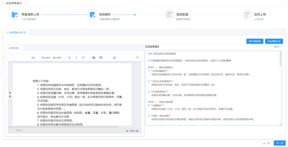This screenshot has height=147, width=288.
Task: Click the 章节范围选择 button
Action: 255,41
